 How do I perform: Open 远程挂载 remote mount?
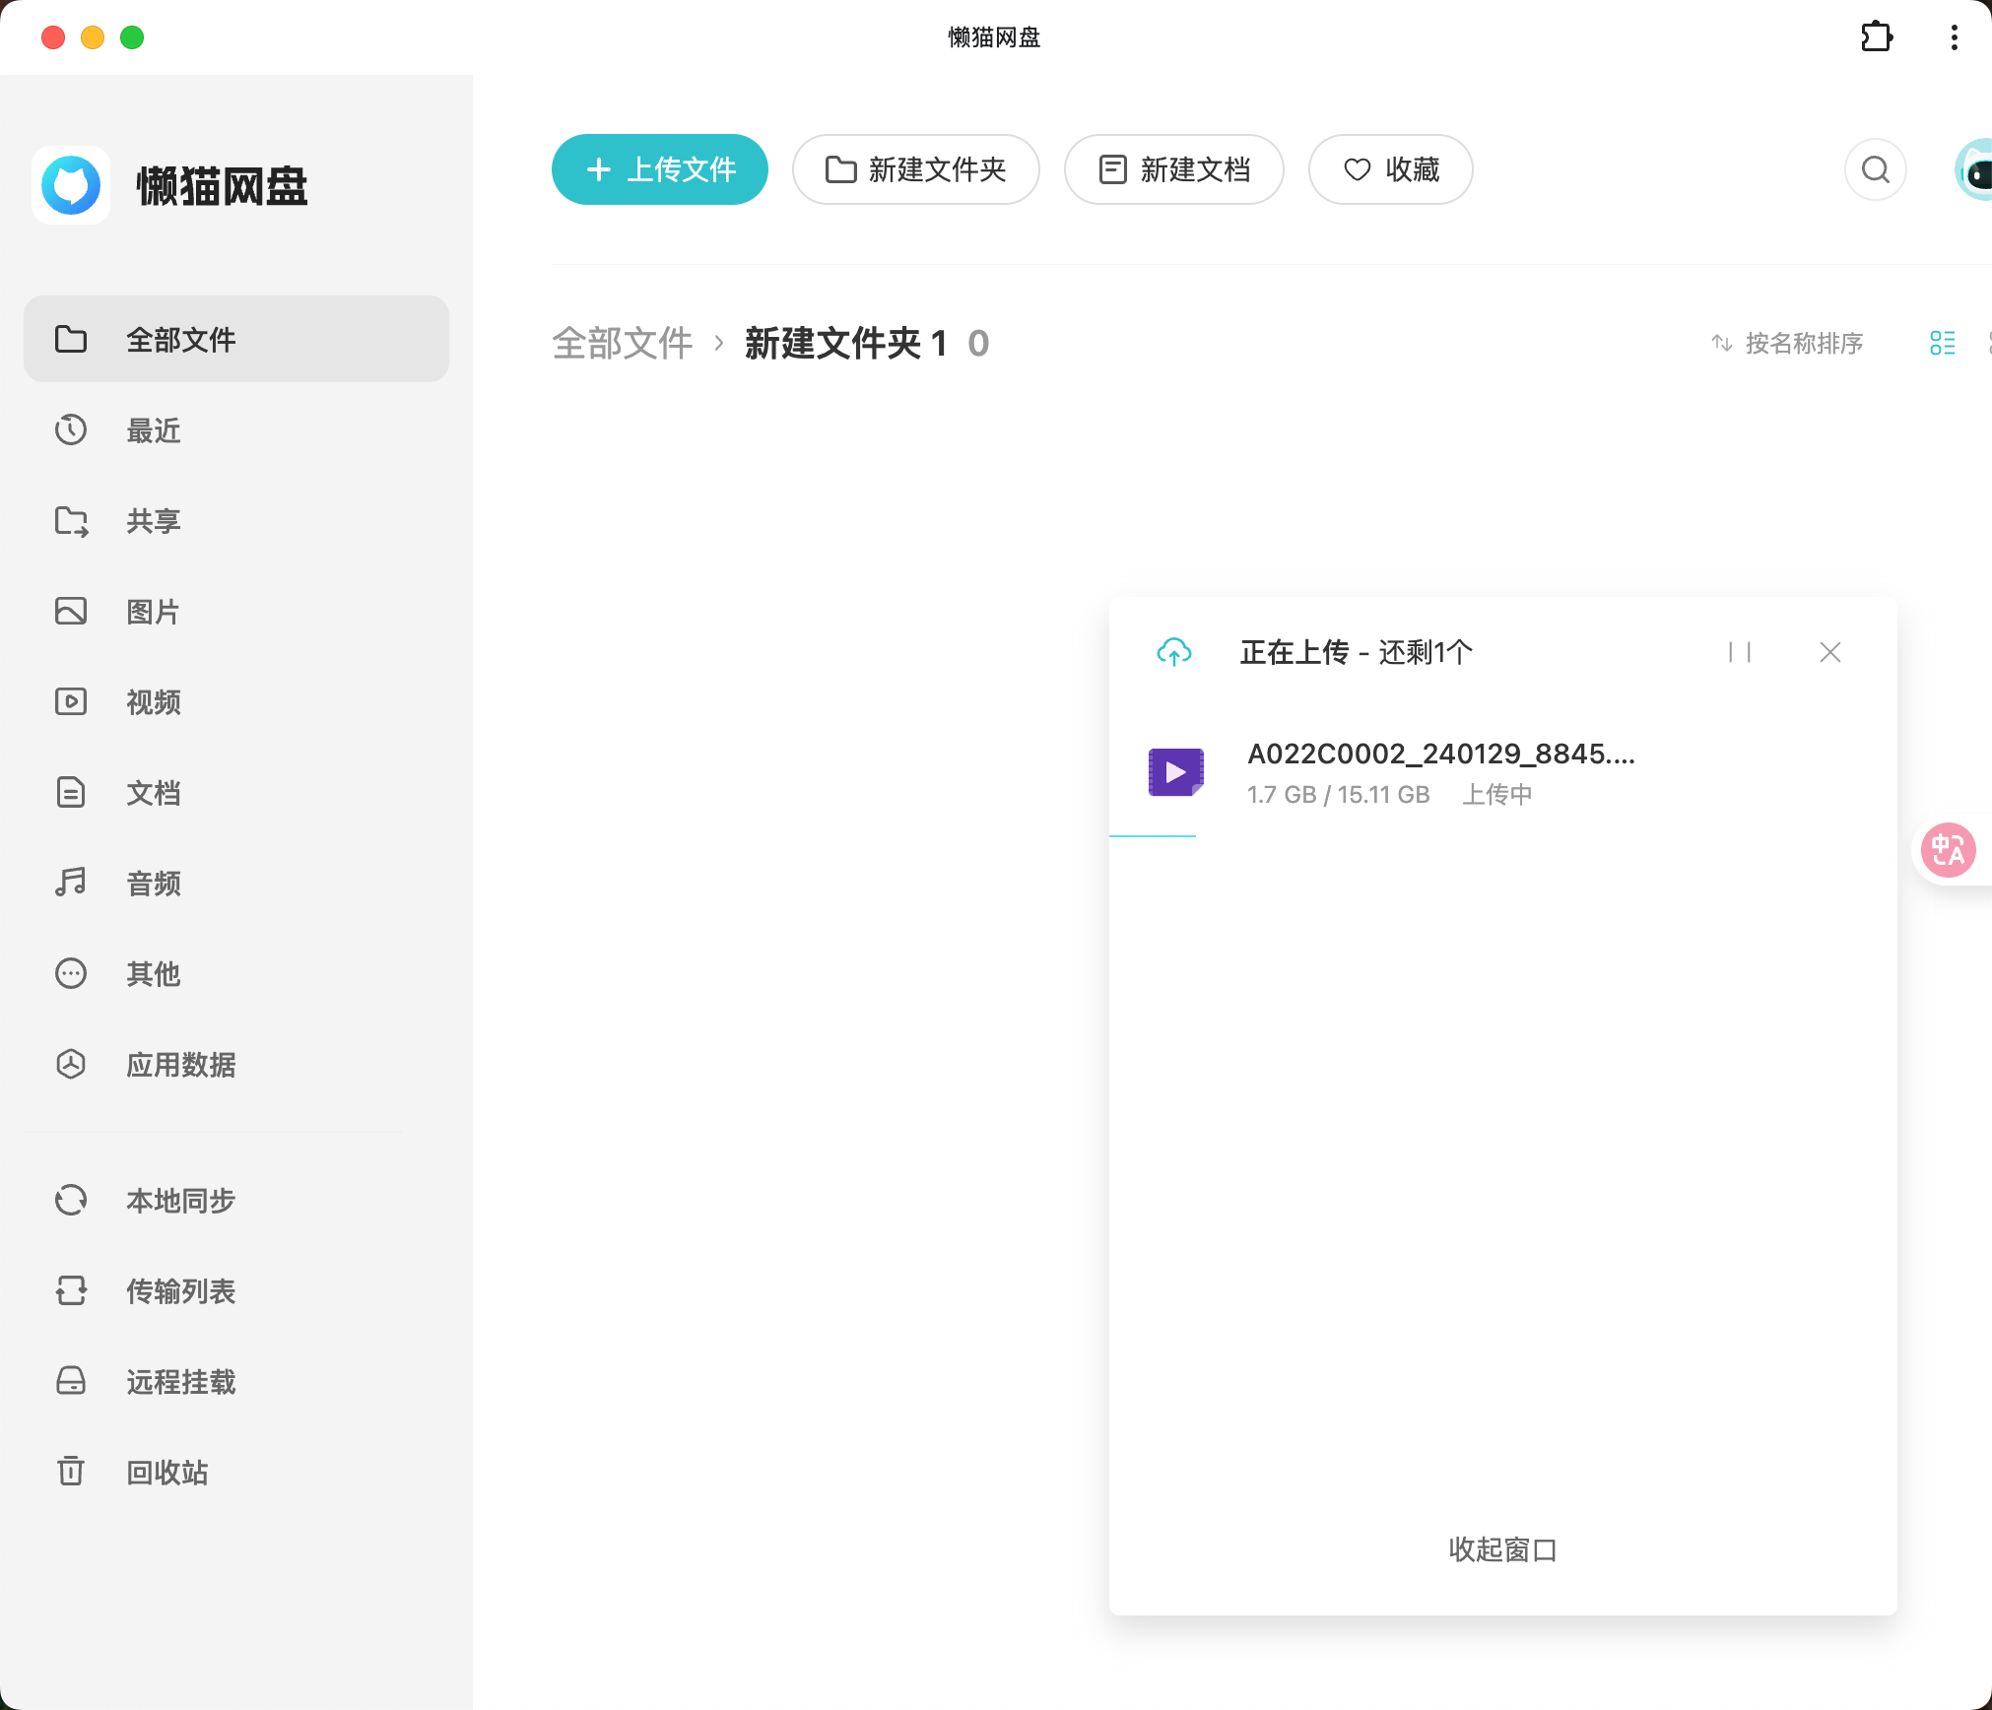coord(180,1381)
